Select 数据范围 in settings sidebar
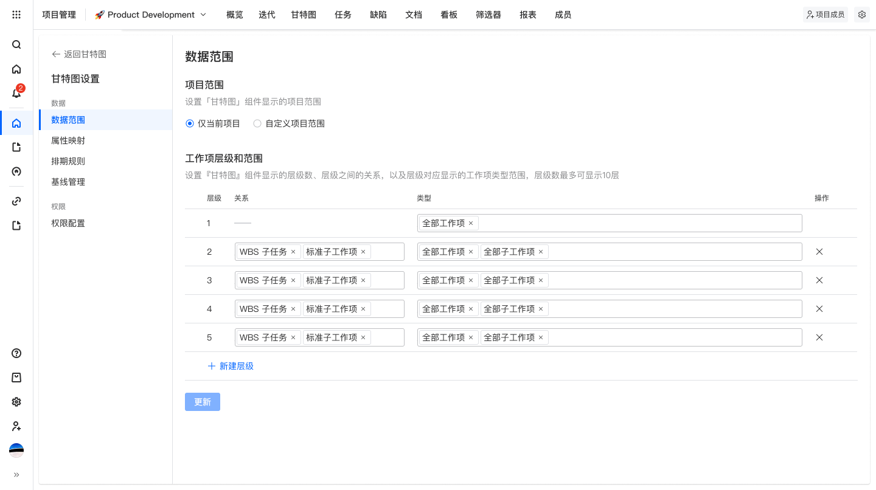Screen dimensions: 876x490 (106, 120)
